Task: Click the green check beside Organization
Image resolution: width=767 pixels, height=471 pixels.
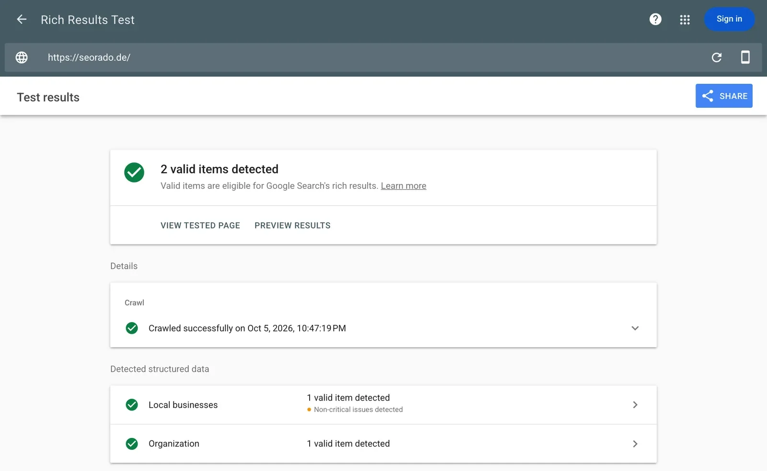Action: pos(132,444)
